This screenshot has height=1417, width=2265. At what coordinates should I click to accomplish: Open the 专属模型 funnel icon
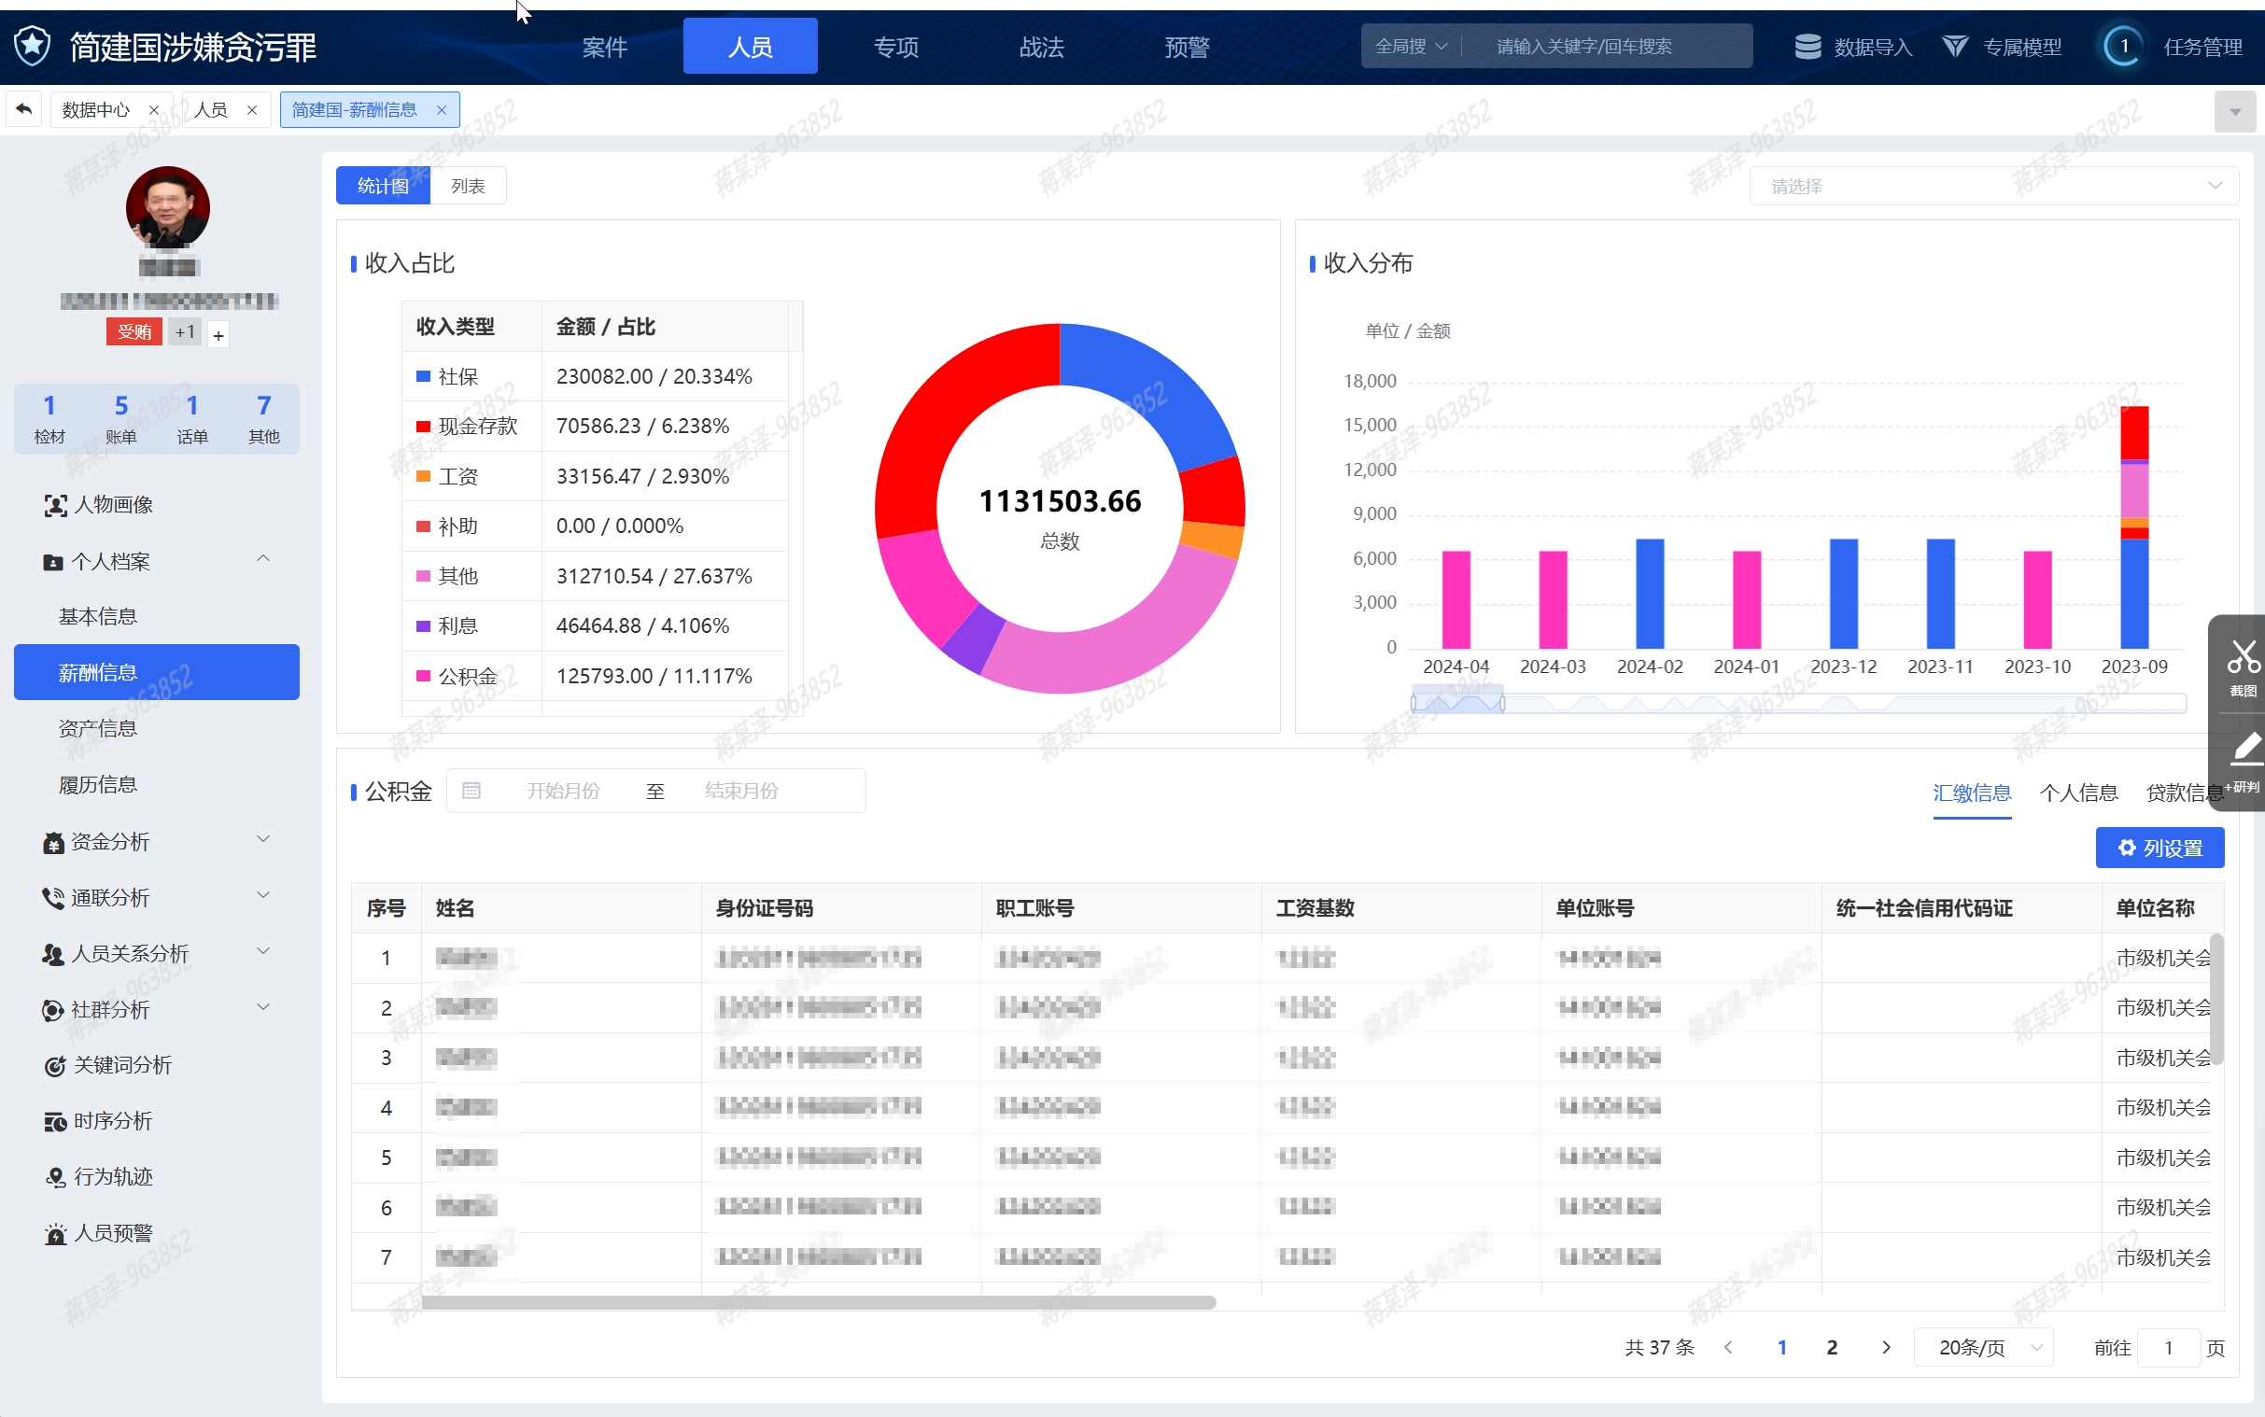click(1954, 47)
